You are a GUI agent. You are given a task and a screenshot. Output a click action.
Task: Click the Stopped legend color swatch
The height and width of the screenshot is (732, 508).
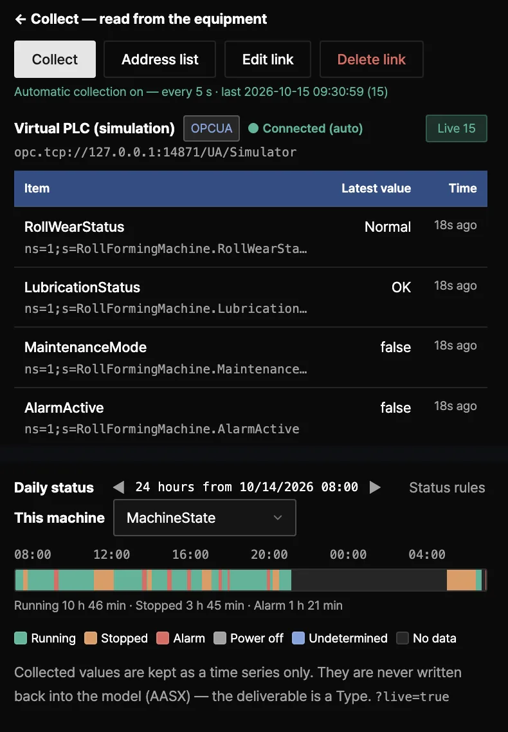[x=91, y=638]
